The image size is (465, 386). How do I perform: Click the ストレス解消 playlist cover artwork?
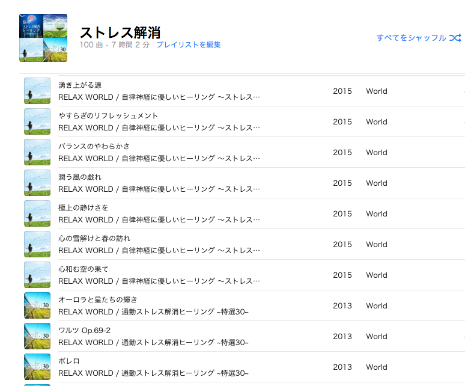tap(43, 38)
